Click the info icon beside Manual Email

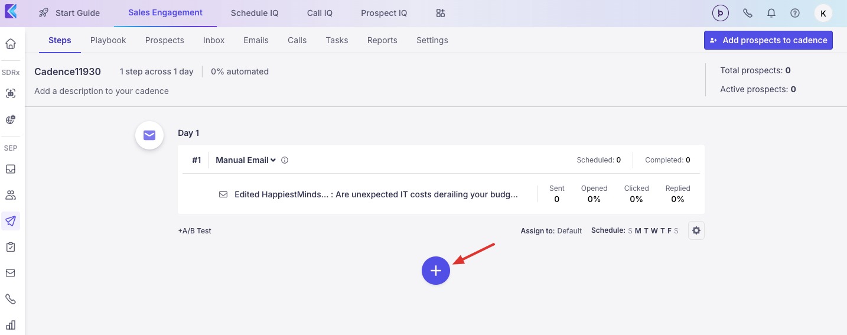coord(285,160)
